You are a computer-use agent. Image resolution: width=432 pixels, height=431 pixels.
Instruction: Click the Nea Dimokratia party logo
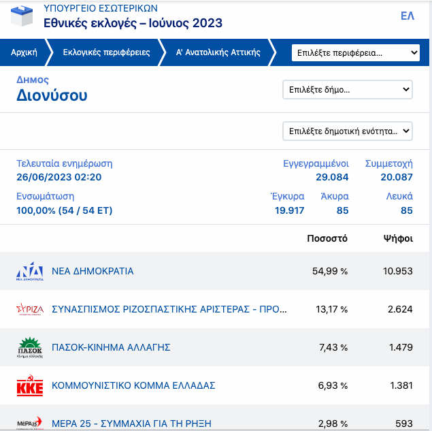click(30, 271)
